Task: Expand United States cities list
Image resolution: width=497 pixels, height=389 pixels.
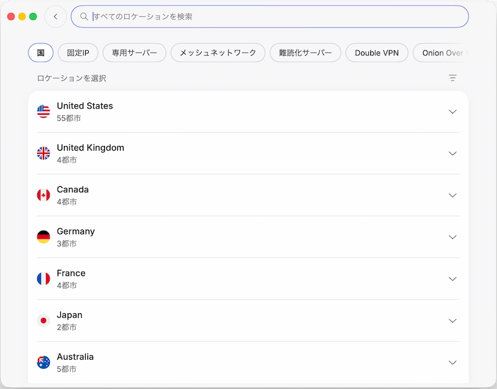Action: coord(453,112)
